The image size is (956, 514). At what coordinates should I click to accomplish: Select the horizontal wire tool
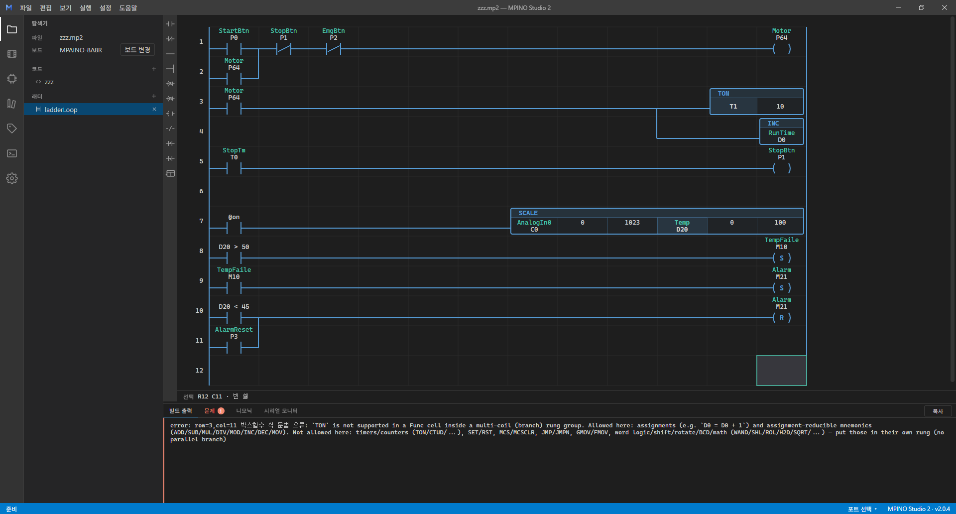(170, 54)
